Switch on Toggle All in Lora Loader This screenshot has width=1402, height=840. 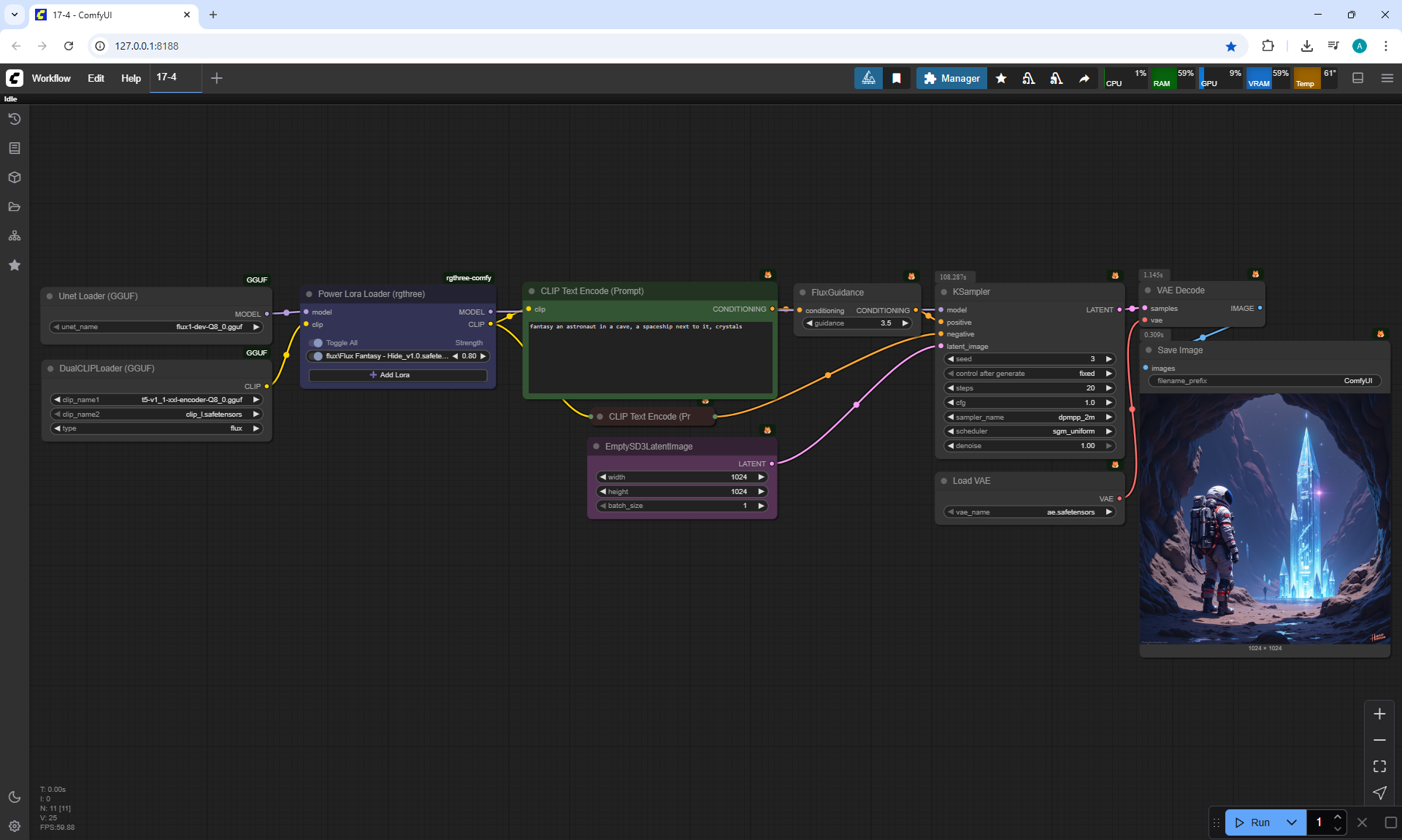point(316,343)
